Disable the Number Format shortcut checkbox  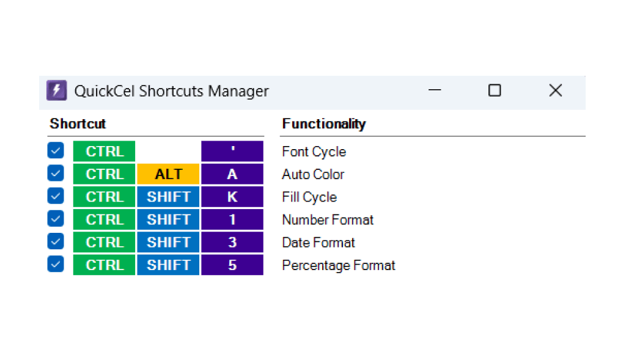tap(56, 219)
